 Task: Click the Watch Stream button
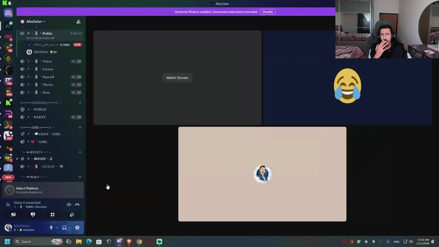tap(177, 78)
